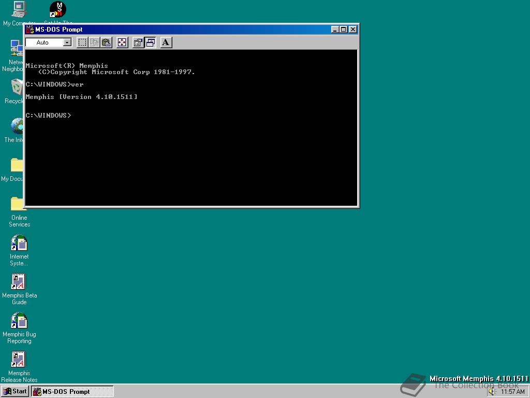Maximize the MS-DOS Prompt window
This screenshot has height=398, width=530.
(x=343, y=30)
